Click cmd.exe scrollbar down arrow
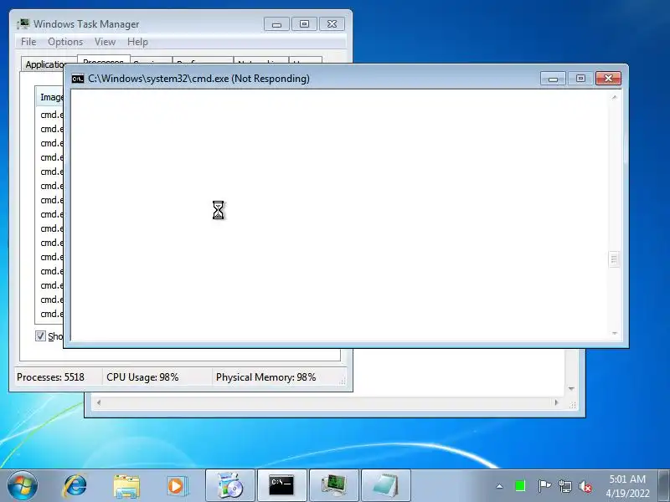Image resolution: width=670 pixels, height=502 pixels. click(614, 333)
